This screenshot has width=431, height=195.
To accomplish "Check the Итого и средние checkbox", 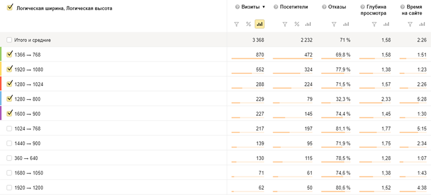I will click(9, 40).
